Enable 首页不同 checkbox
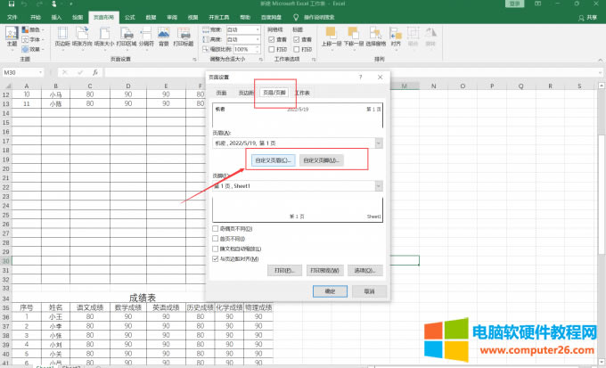Screen dimensions: 606x368 [216, 239]
